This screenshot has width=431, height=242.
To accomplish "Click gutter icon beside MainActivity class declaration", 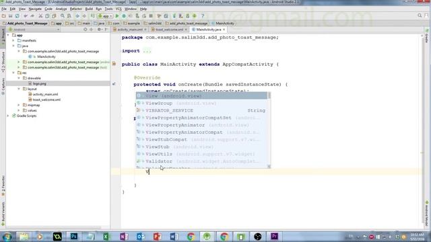I will pyautogui.click(x=114, y=64).
